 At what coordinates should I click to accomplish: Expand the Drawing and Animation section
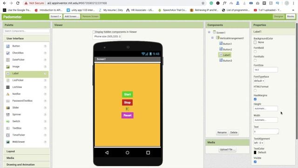click(27, 165)
